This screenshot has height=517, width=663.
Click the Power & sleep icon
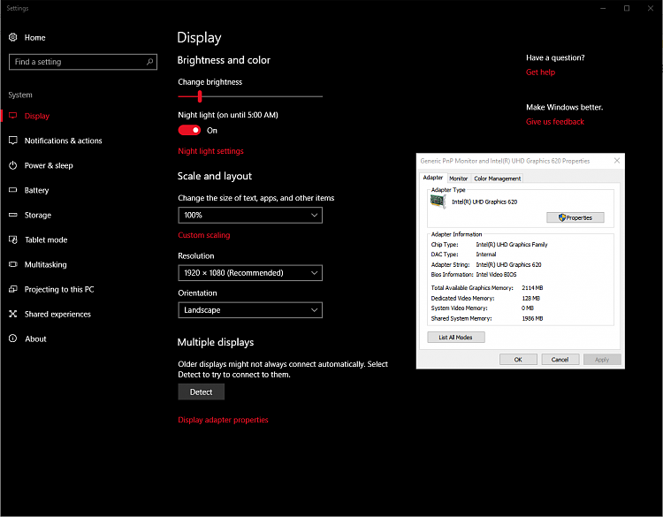[x=13, y=165]
